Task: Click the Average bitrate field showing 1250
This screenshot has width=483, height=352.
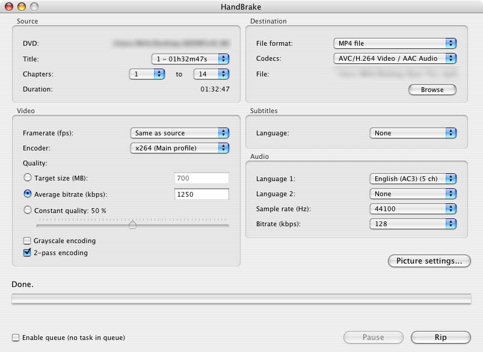Action: pos(202,194)
